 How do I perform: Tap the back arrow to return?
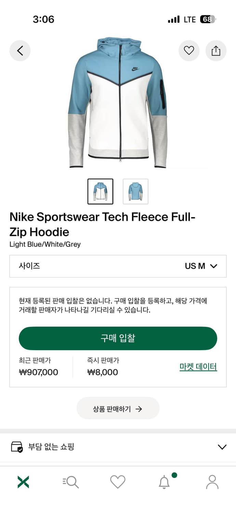tap(20, 50)
